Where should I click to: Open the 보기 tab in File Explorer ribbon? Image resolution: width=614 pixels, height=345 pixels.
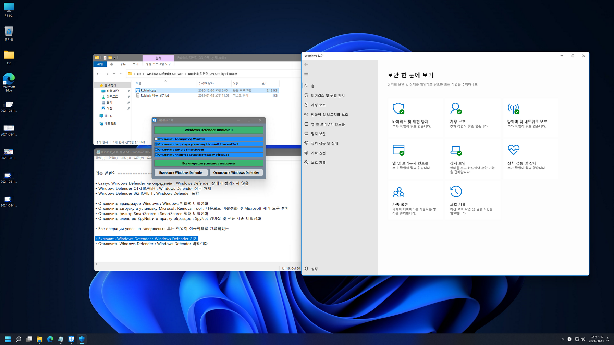pos(135,64)
